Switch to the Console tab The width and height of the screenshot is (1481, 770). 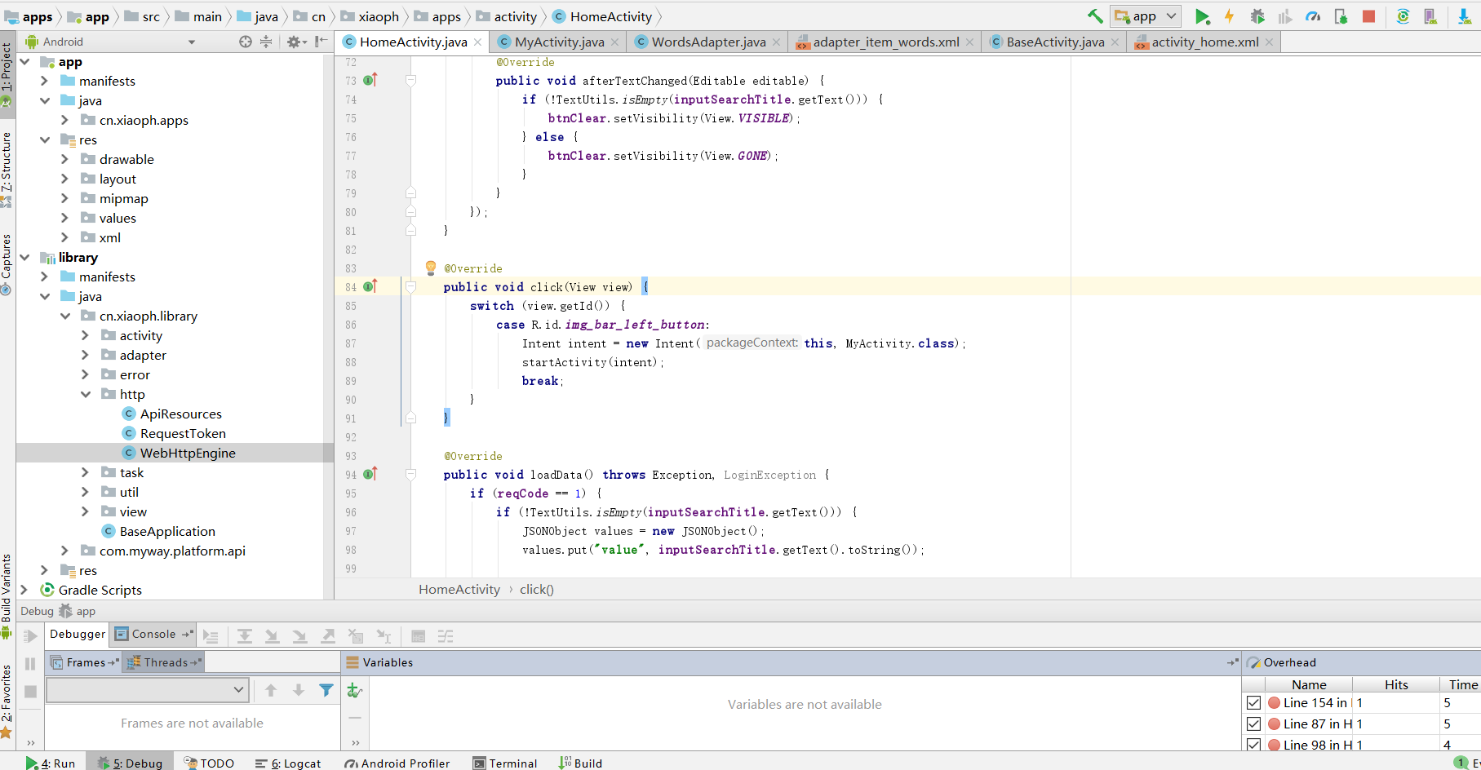point(153,634)
